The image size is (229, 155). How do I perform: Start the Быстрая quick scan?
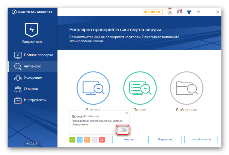coord(93,88)
